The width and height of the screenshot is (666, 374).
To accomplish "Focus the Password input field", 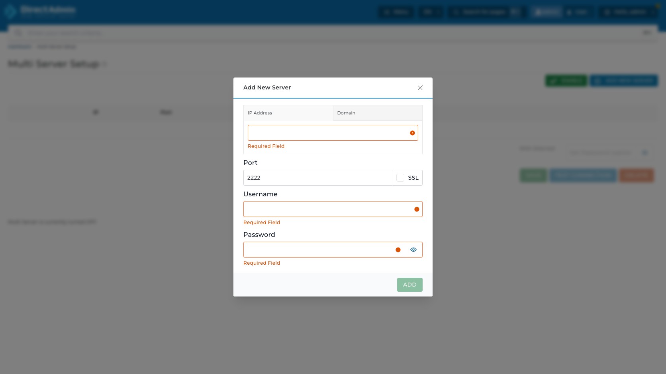I will [x=323, y=250].
